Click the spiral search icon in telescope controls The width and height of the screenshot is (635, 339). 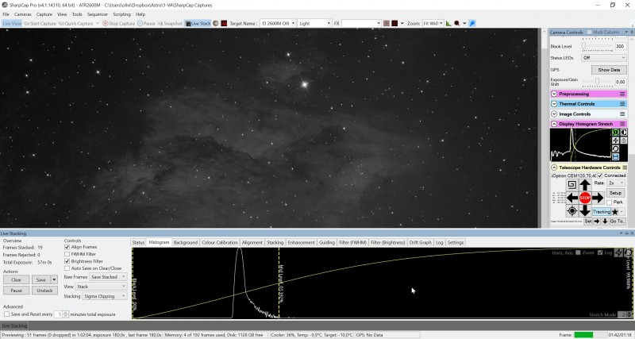point(571,185)
